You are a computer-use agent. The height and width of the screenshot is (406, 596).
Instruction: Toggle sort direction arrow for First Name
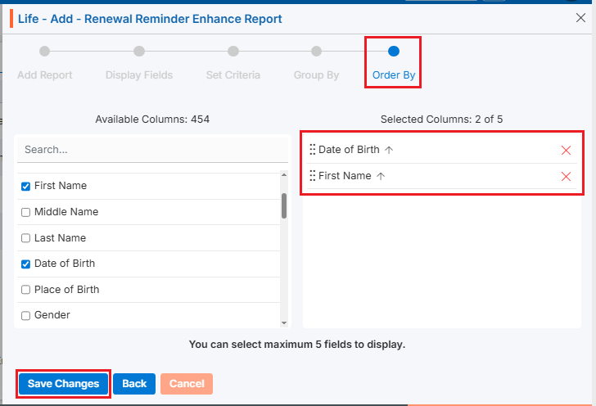(381, 176)
